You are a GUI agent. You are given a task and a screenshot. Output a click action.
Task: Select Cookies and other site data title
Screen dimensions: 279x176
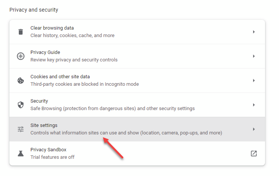point(60,76)
